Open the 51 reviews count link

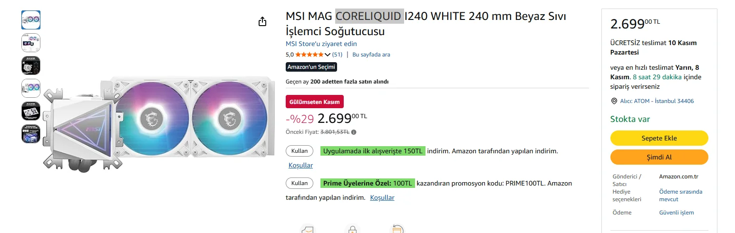point(337,55)
